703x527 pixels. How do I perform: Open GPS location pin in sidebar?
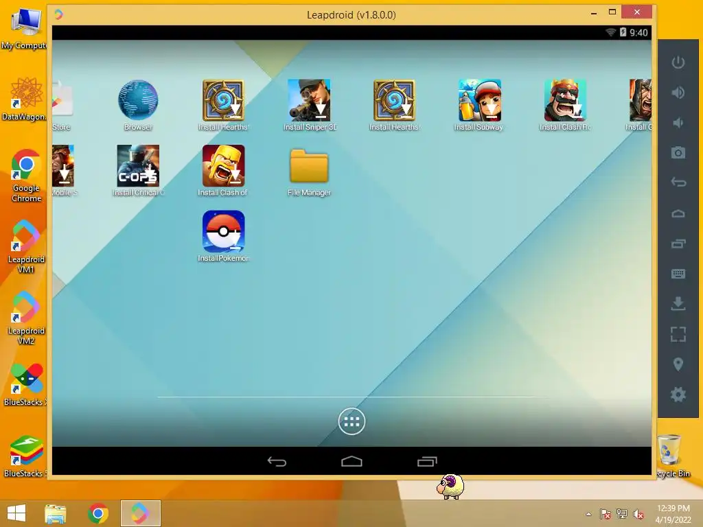point(678,364)
